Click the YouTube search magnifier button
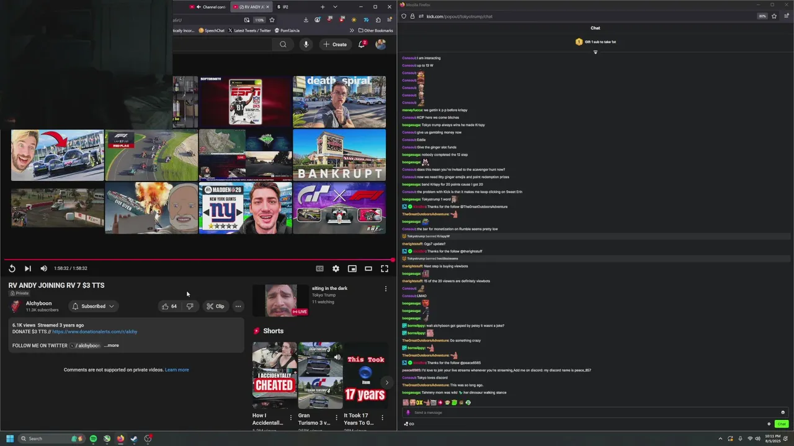The width and height of the screenshot is (794, 446). [283, 44]
